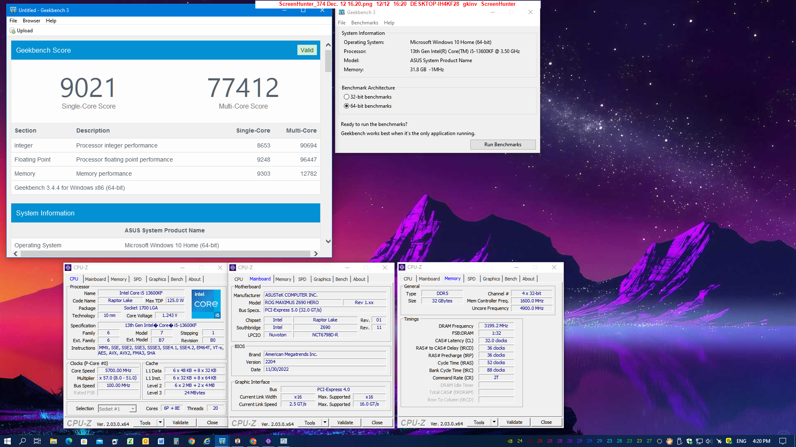Open Browser menu in Geekbench results window

[x=32, y=21]
